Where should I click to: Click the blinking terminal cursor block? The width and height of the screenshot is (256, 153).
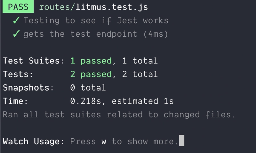pyautogui.click(x=182, y=141)
